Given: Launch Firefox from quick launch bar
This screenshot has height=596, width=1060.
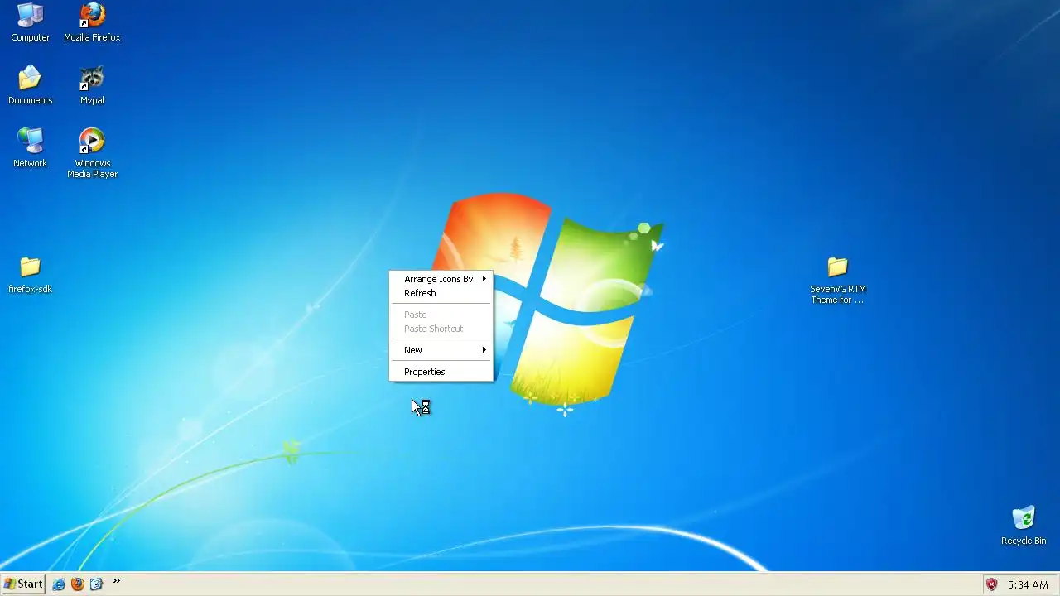Looking at the screenshot, I should (x=78, y=584).
